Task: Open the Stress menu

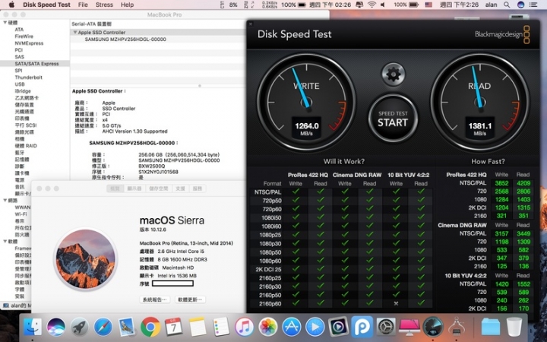Action: (x=104, y=5)
